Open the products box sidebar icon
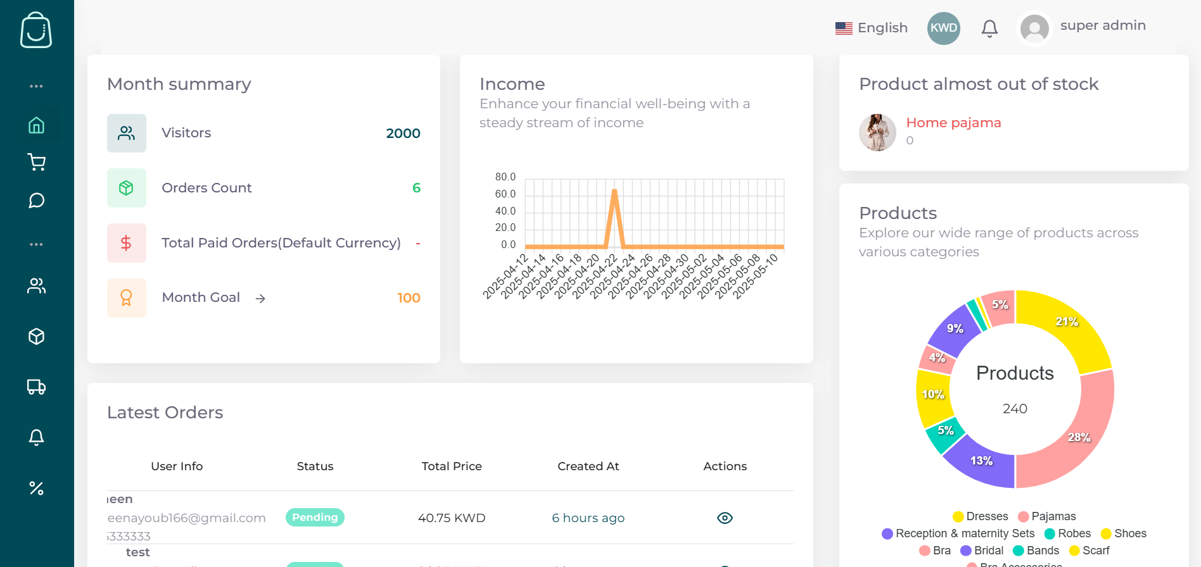Viewport: 1201px width, 567px height. pyautogui.click(x=37, y=337)
